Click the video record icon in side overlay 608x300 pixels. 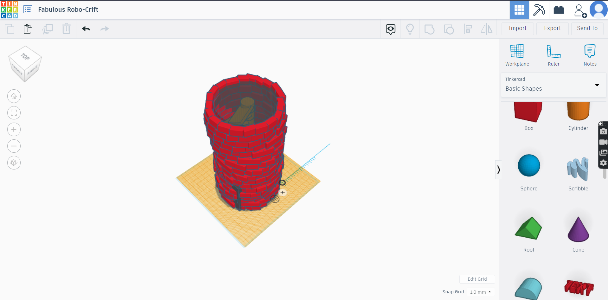click(x=603, y=142)
